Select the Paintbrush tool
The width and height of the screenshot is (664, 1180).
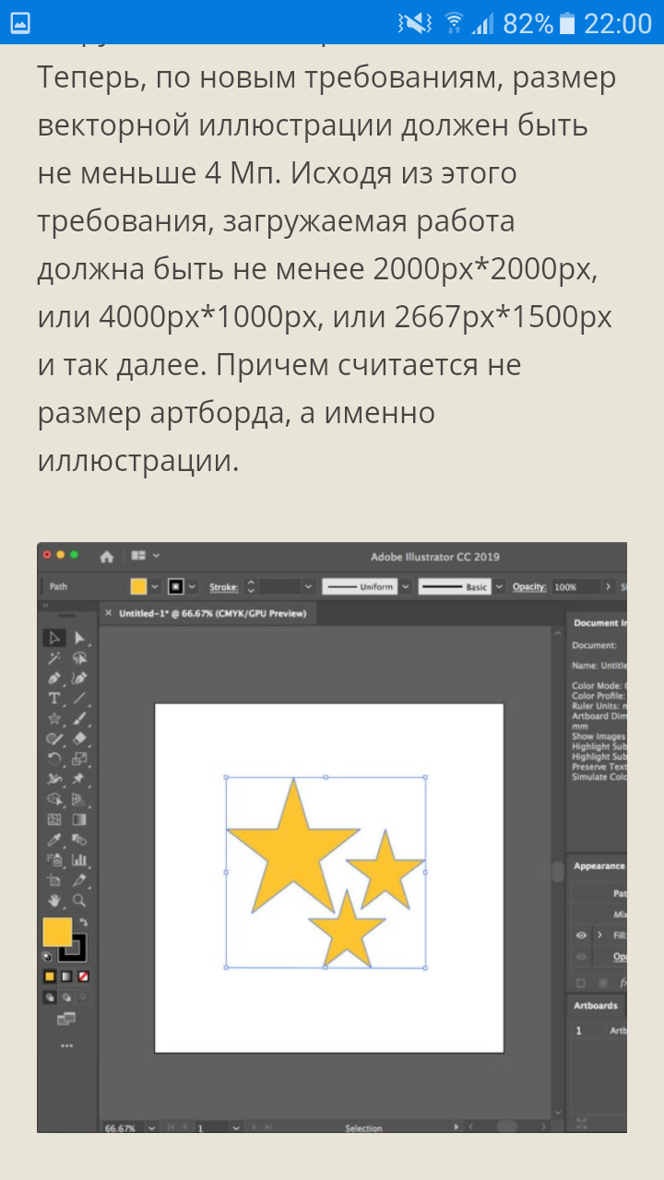tap(80, 718)
